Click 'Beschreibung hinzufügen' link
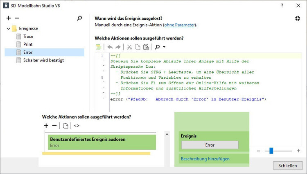Viewport: 307px width, 174px height. coord(205,159)
